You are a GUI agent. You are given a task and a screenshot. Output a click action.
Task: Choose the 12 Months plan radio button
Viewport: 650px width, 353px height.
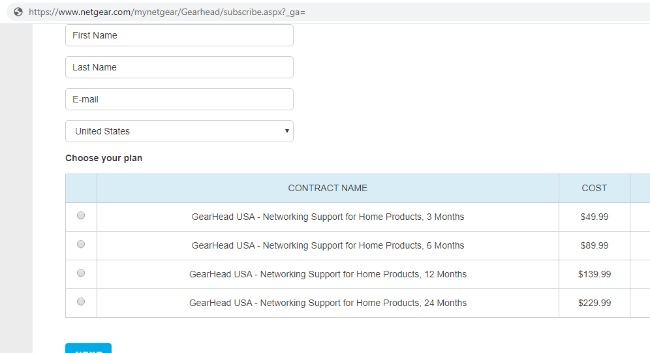(81, 273)
